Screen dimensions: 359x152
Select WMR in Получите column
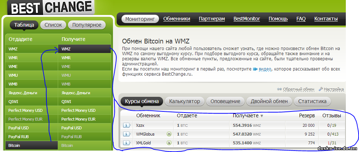pos(84,58)
